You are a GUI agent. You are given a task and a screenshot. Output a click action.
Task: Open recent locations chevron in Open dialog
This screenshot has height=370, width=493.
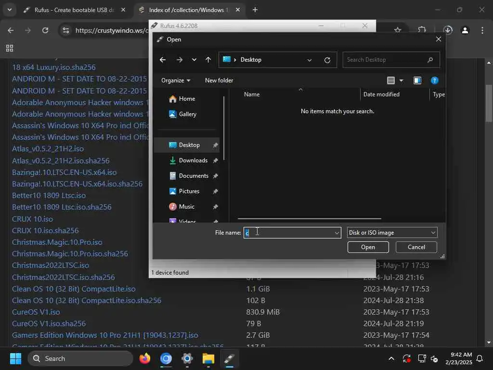pos(194,60)
